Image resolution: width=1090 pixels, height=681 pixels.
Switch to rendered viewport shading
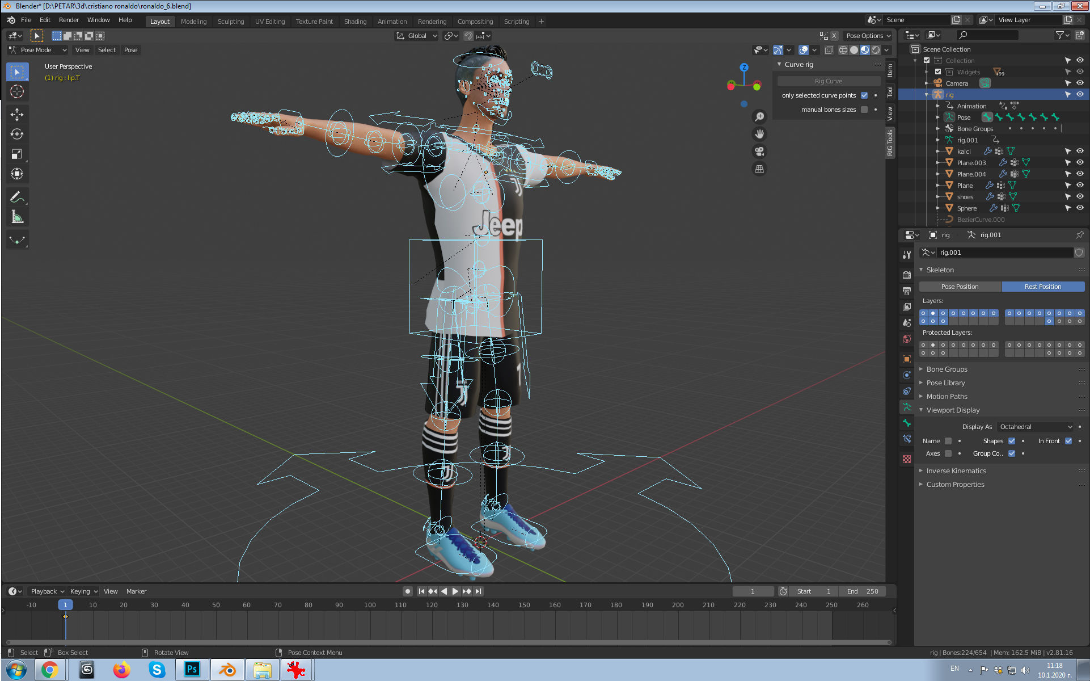[876, 50]
